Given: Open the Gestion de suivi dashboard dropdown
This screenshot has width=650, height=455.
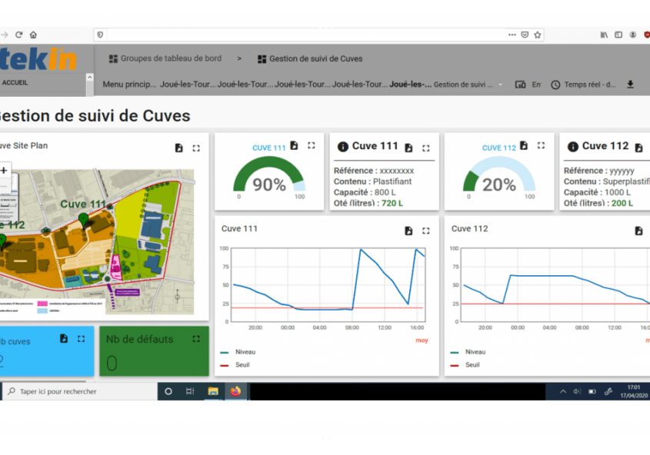Looking at the screenshot, I should (x=500, y=85).
